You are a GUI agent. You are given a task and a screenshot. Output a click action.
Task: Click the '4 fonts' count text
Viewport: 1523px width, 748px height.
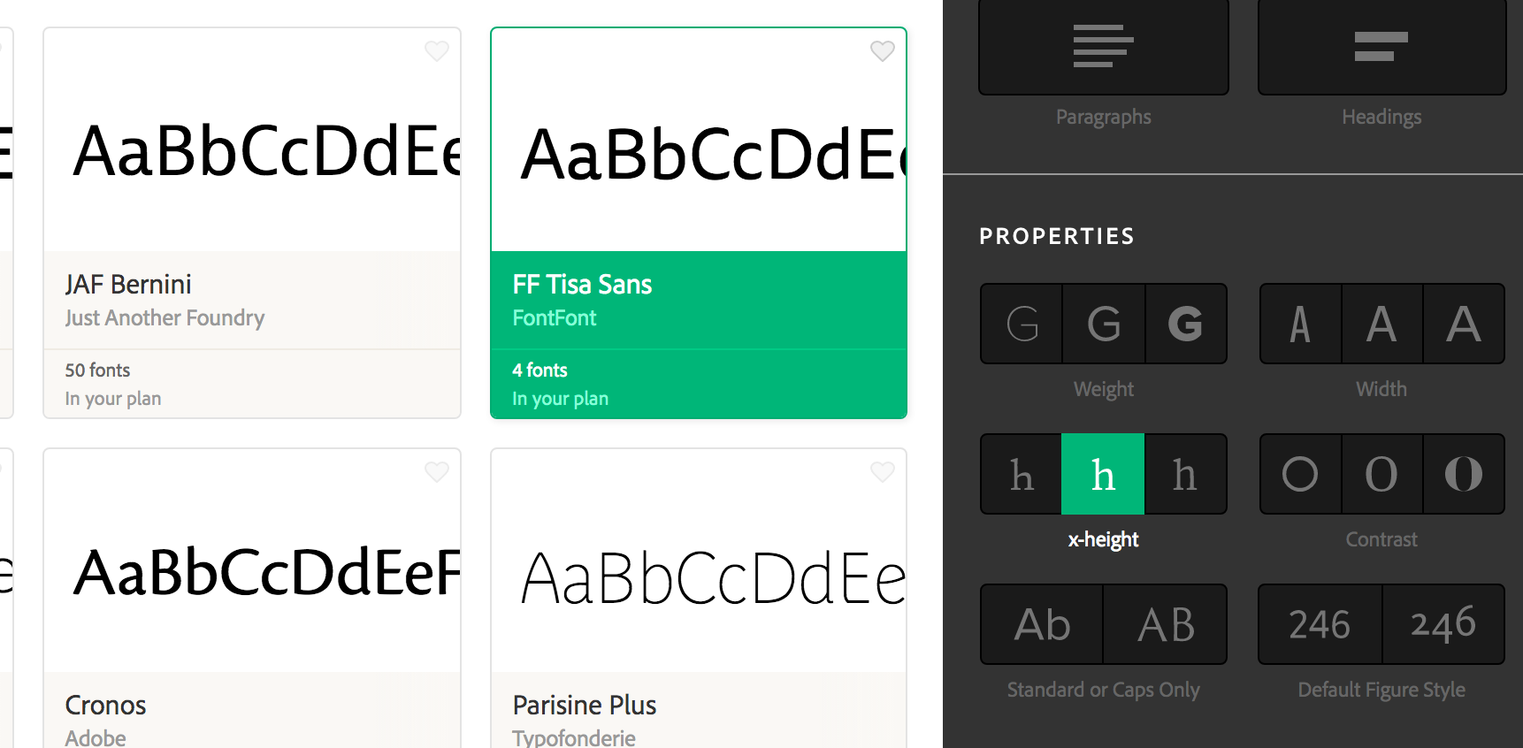[x=540, y=370]
